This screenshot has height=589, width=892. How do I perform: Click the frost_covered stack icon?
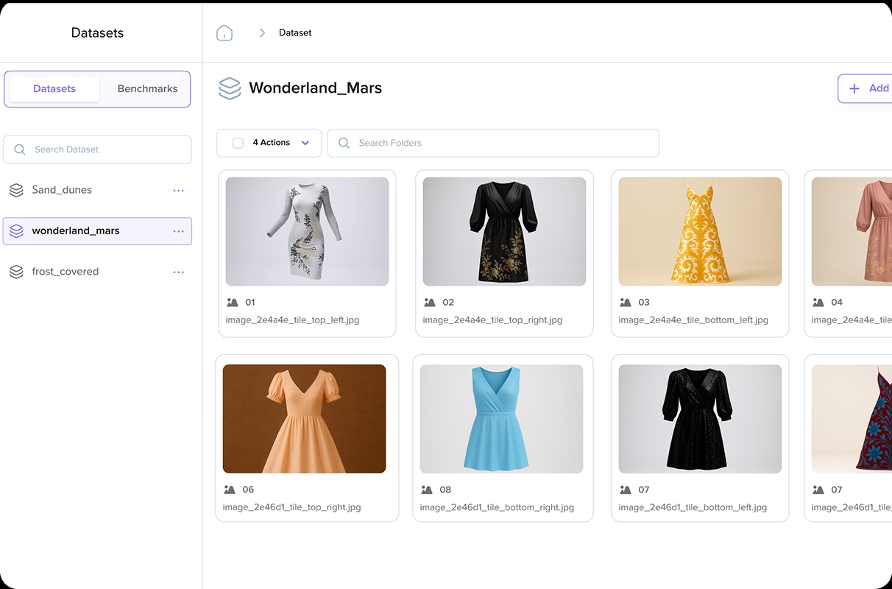tap(16, 272)
